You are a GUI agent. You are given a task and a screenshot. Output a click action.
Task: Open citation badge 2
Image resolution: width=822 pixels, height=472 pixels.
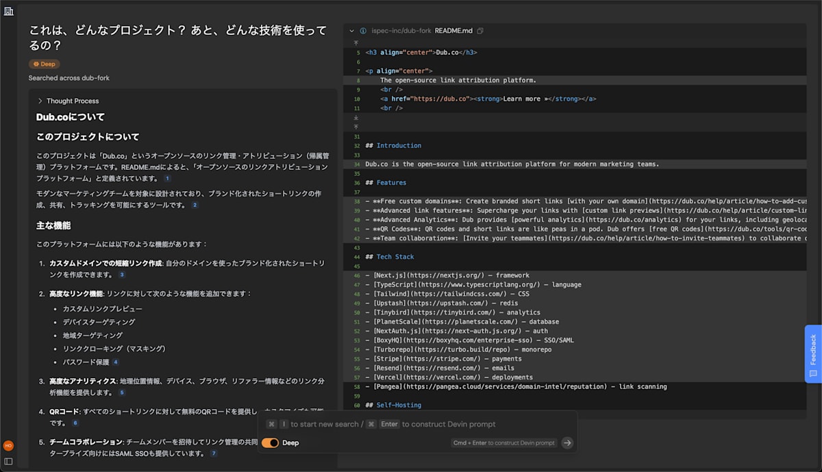195,205
